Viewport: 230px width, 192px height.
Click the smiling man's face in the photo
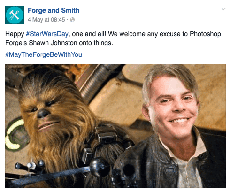(x=172, y=107)
